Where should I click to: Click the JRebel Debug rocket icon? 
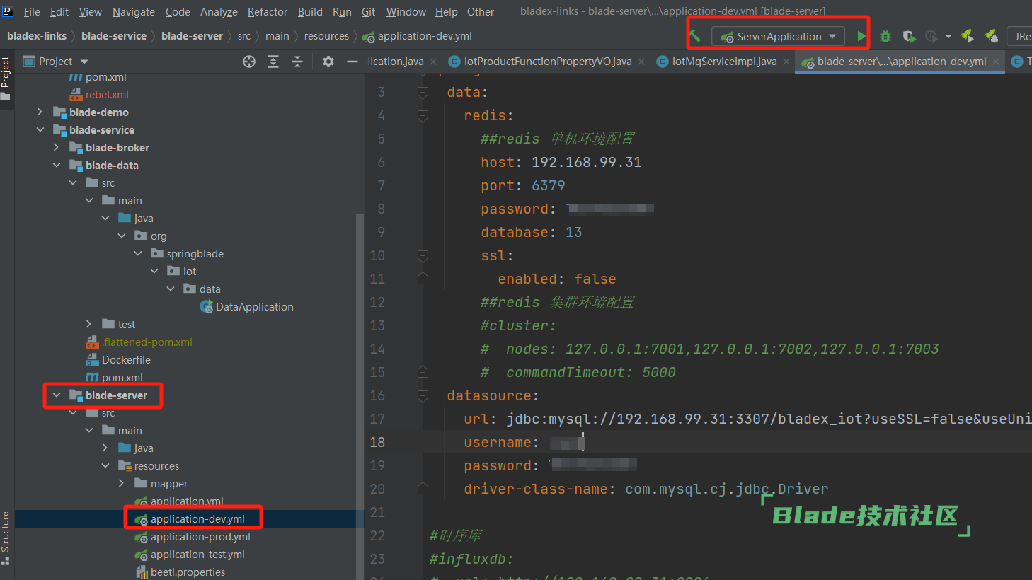point(992,36)
